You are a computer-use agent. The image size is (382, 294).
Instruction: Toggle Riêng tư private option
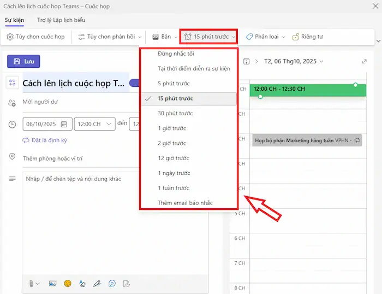tap(308, 37)
